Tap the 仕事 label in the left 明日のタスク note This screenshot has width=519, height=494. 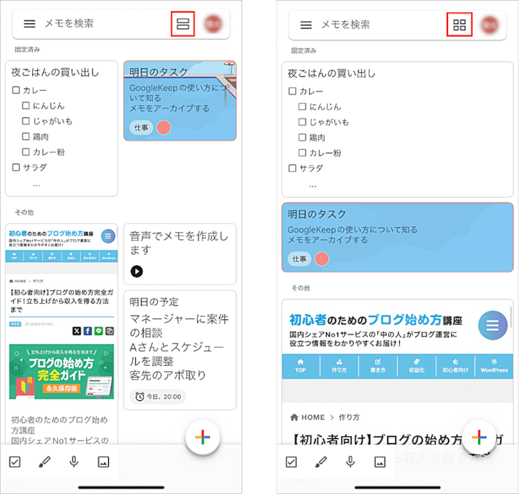[140, 127]
